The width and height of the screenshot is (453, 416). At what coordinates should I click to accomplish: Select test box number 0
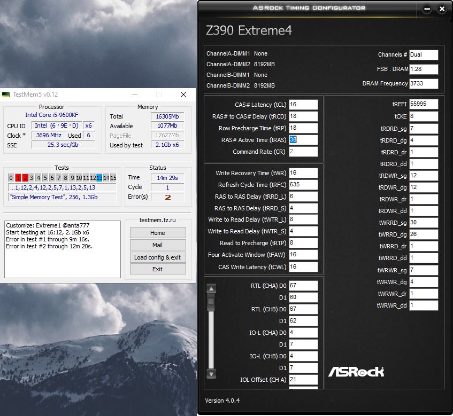tap(11, 178)
